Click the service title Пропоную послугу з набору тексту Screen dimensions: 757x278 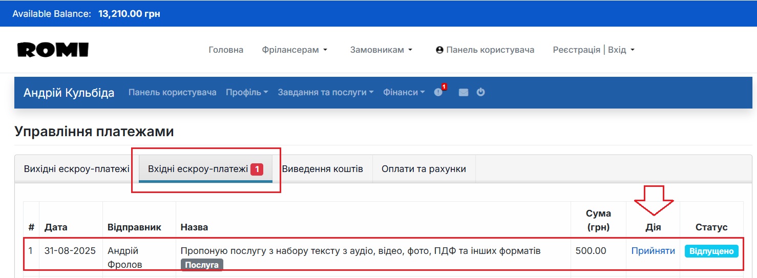coord(361,251)
